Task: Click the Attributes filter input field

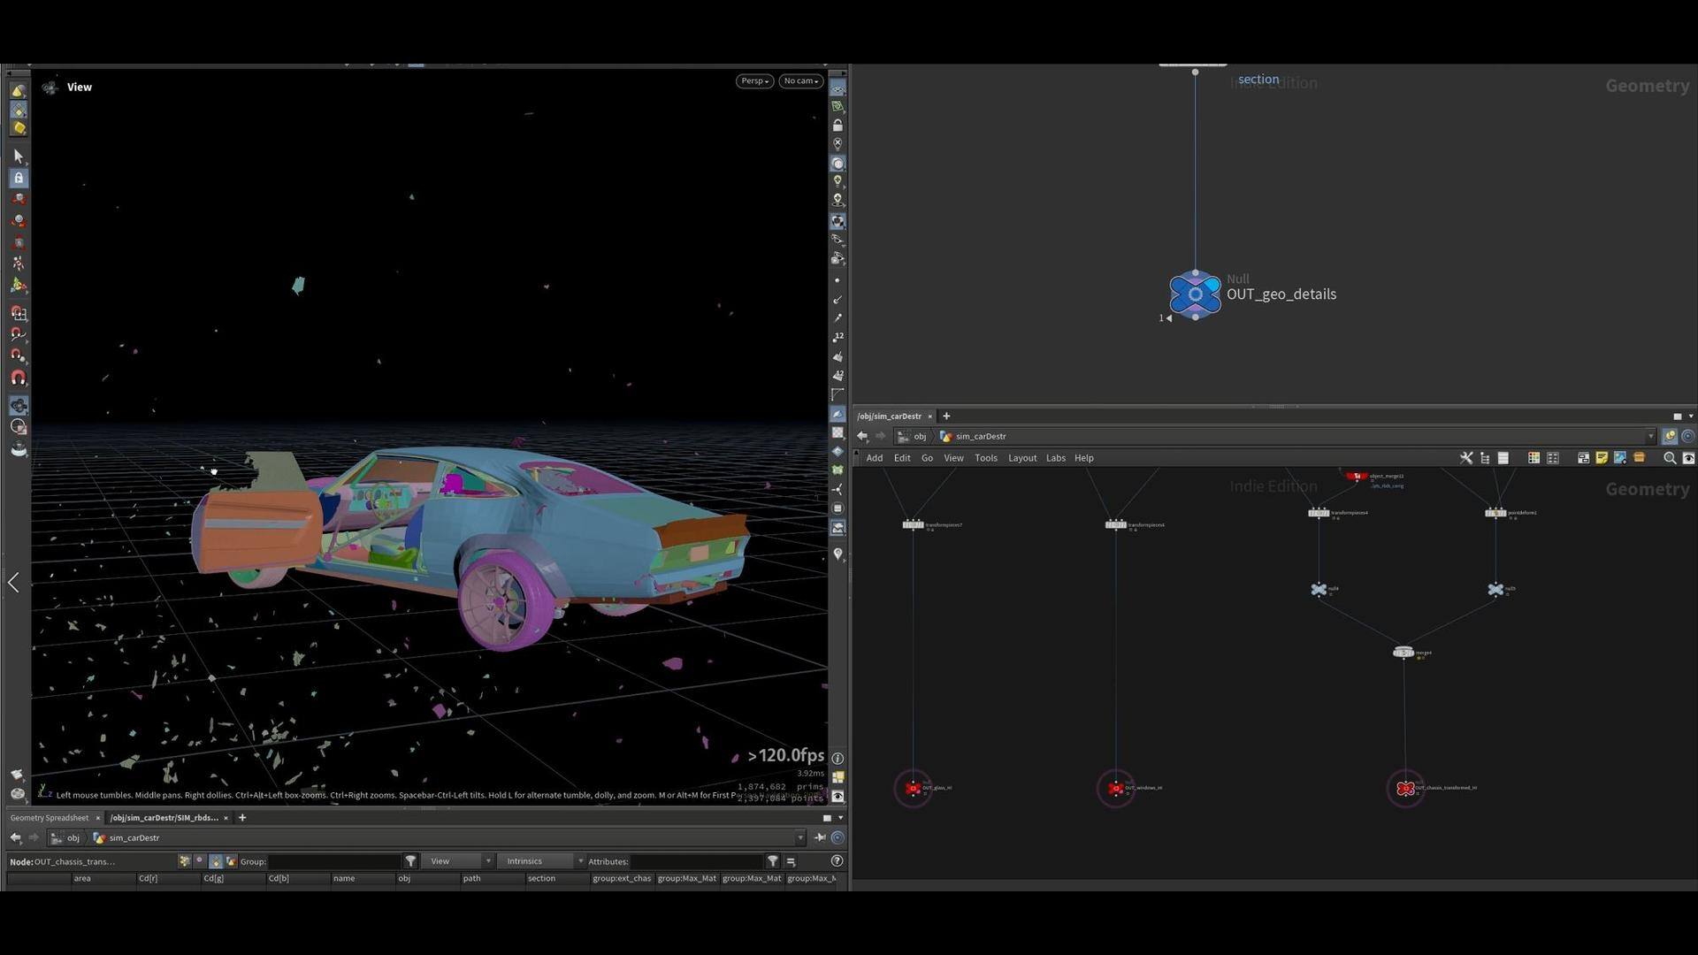Action: 697,860
